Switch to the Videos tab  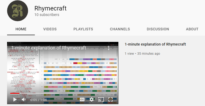tap(50, 29)
